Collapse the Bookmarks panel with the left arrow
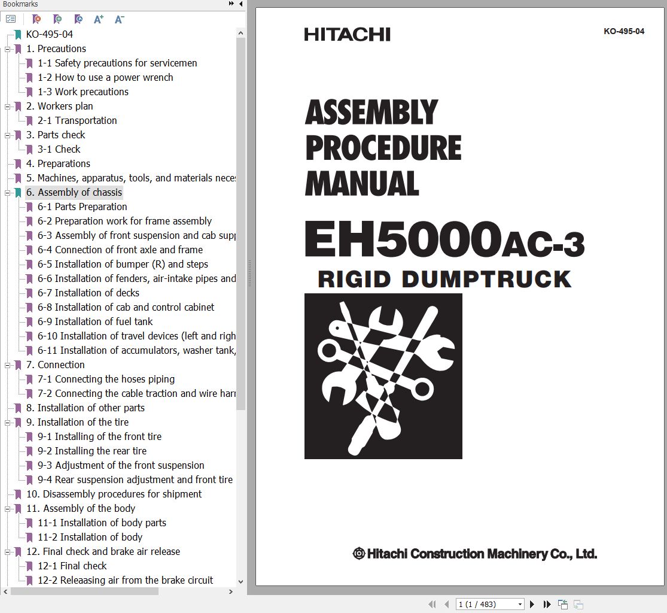This screenshot has height=613, width=667. [x=240, y=4]
